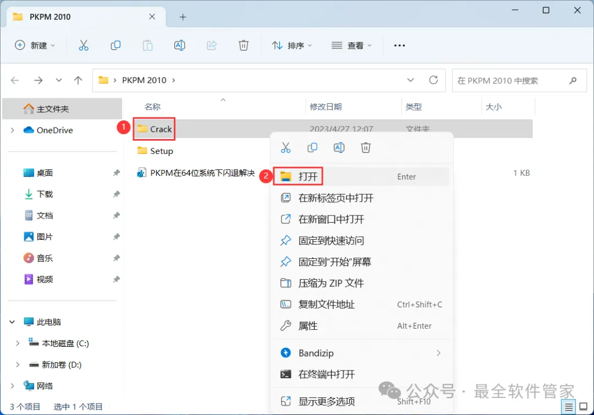The height and width of the screenshot is (415, 594).
Task: Choose 压缩为 ZIP 文件
Action: coord(361,283)
